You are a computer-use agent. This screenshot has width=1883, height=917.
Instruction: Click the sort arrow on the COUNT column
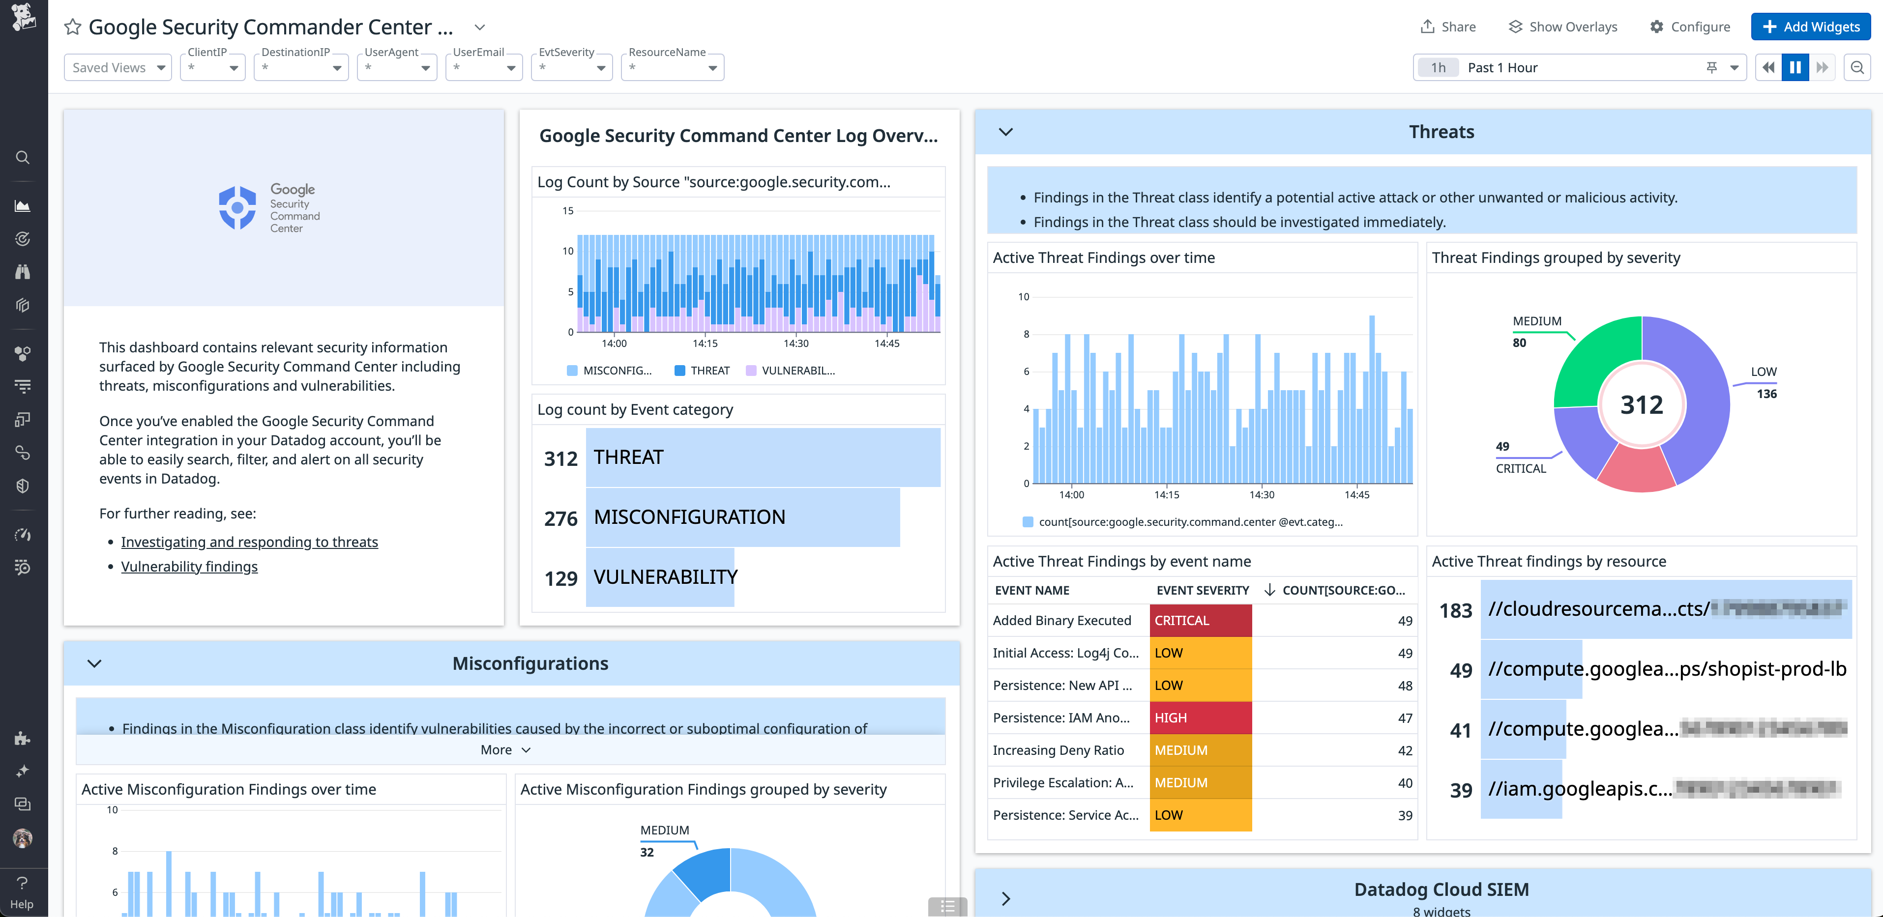(x=1270, y=590)
